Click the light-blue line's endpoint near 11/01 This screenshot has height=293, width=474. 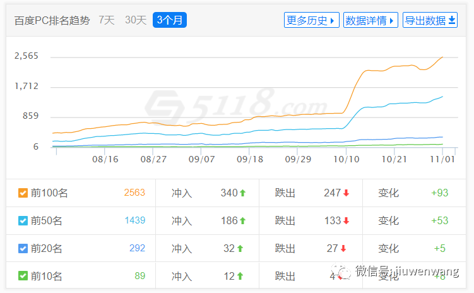pos(442,97)
